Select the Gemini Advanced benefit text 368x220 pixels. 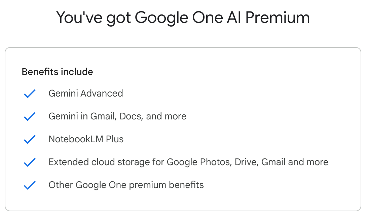click(x=86, y=94)
